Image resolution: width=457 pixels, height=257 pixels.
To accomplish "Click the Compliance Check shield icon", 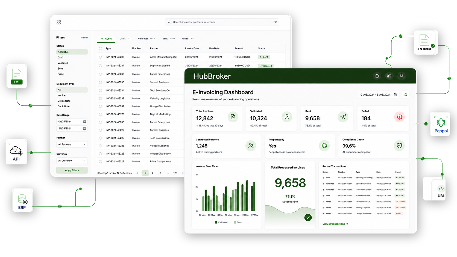I will point(399,146).
